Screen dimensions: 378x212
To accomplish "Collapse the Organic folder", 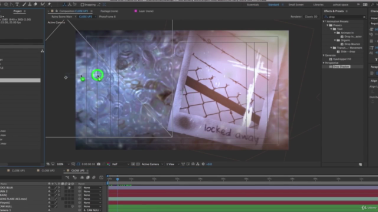I will point(335,41).
